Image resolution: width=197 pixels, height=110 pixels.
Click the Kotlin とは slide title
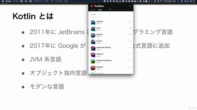point(33,16)
